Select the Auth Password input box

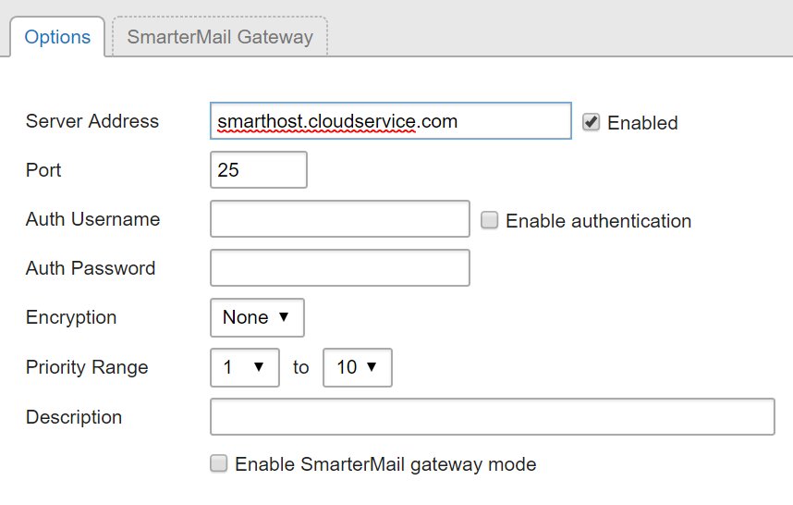pos(339,268)
